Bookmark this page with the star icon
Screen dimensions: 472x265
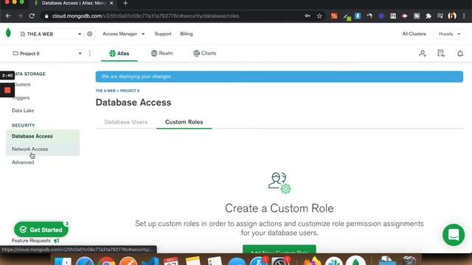pyautogui.click(x=319, y=16)
